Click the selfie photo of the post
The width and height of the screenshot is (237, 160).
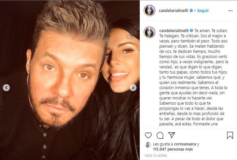[70, 80]
